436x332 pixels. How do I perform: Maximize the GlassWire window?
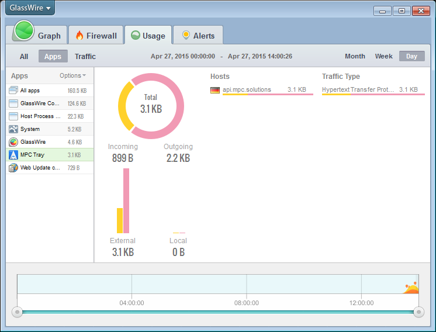[x=402, y=11]
